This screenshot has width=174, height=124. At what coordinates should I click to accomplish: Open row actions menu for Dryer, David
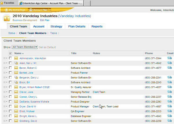5,106
